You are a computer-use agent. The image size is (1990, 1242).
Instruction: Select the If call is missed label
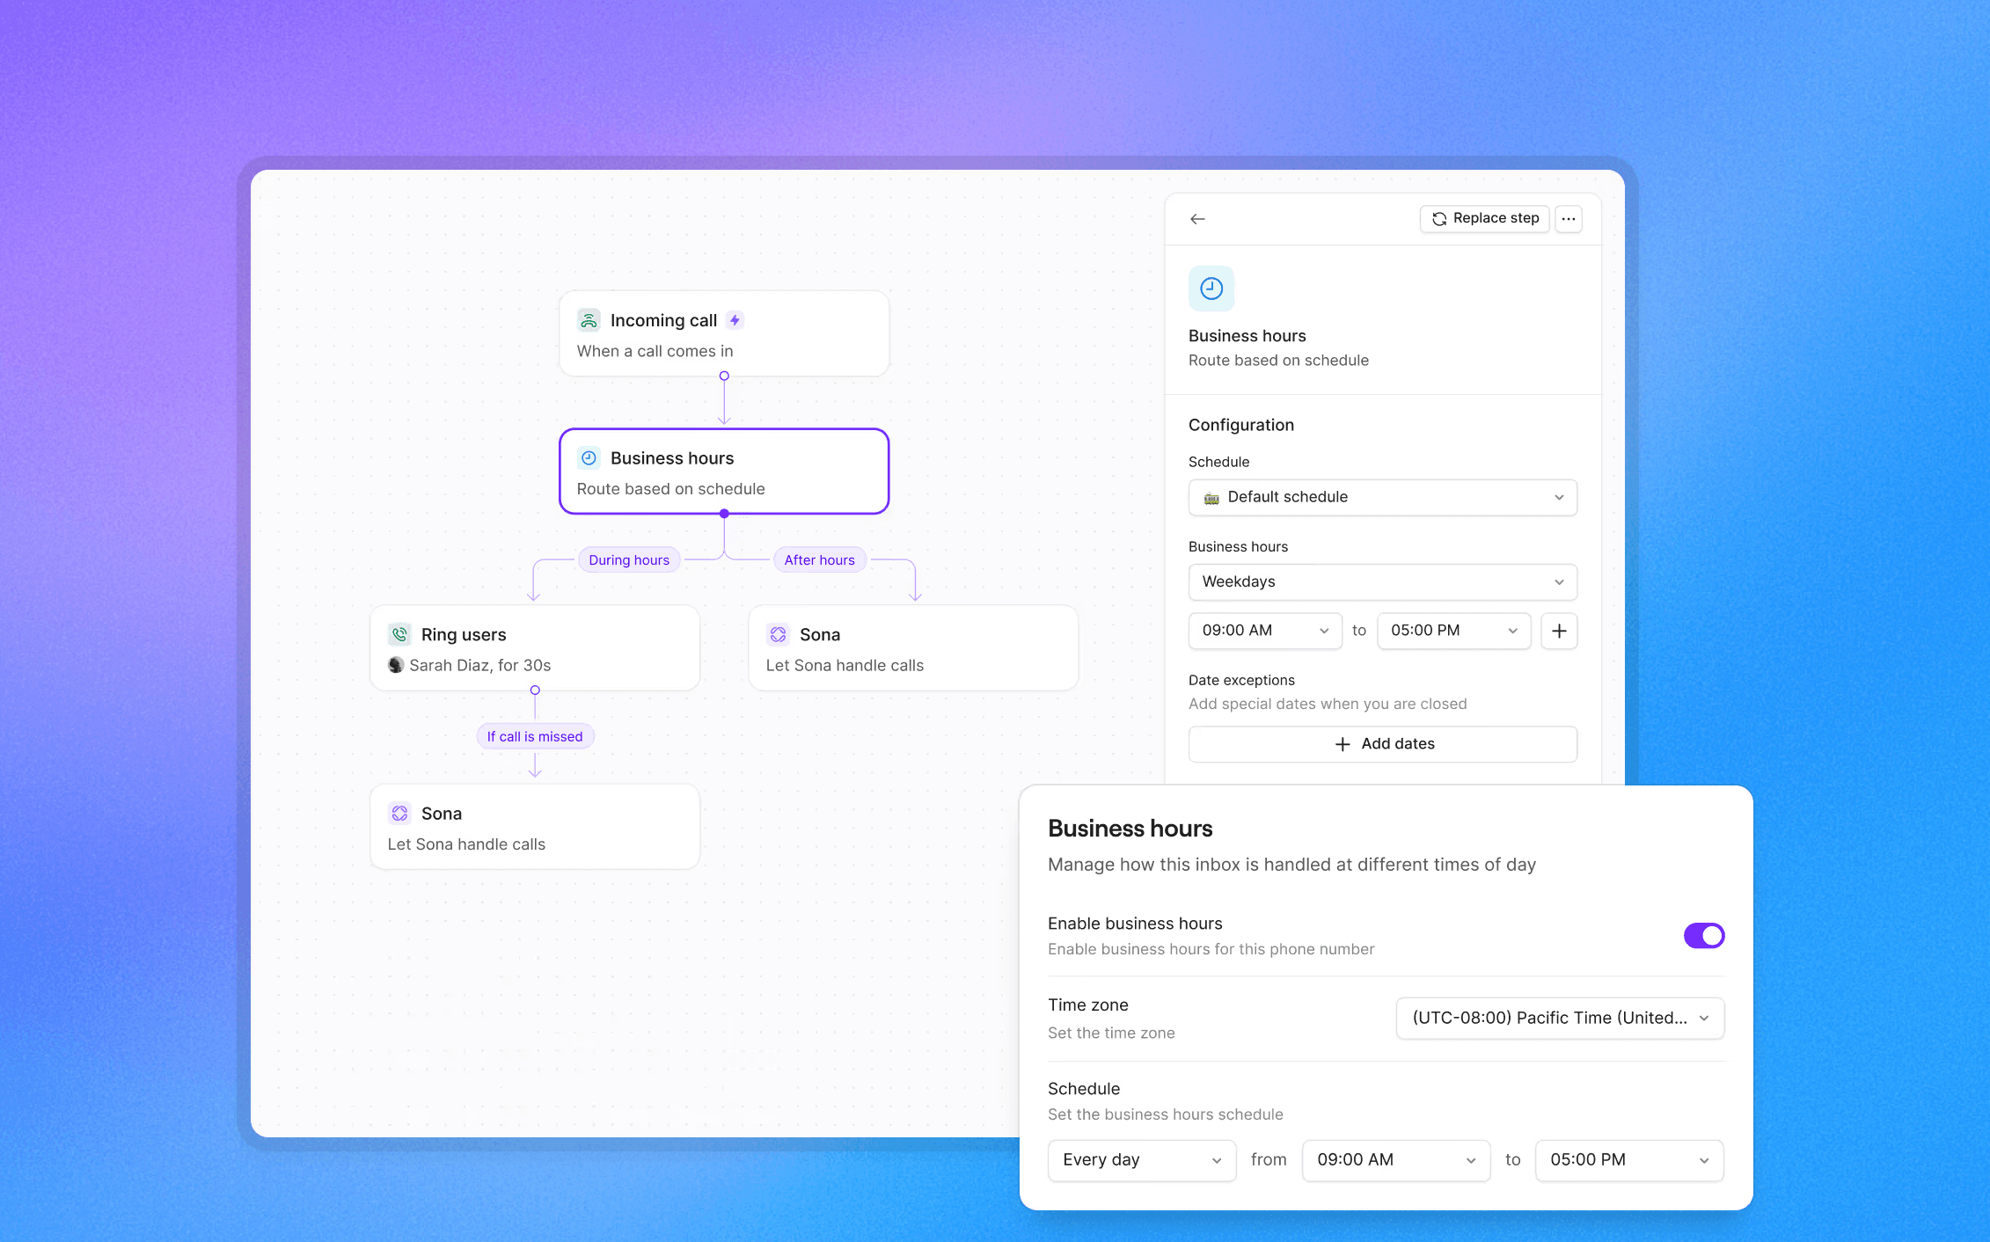pos(534,736)
